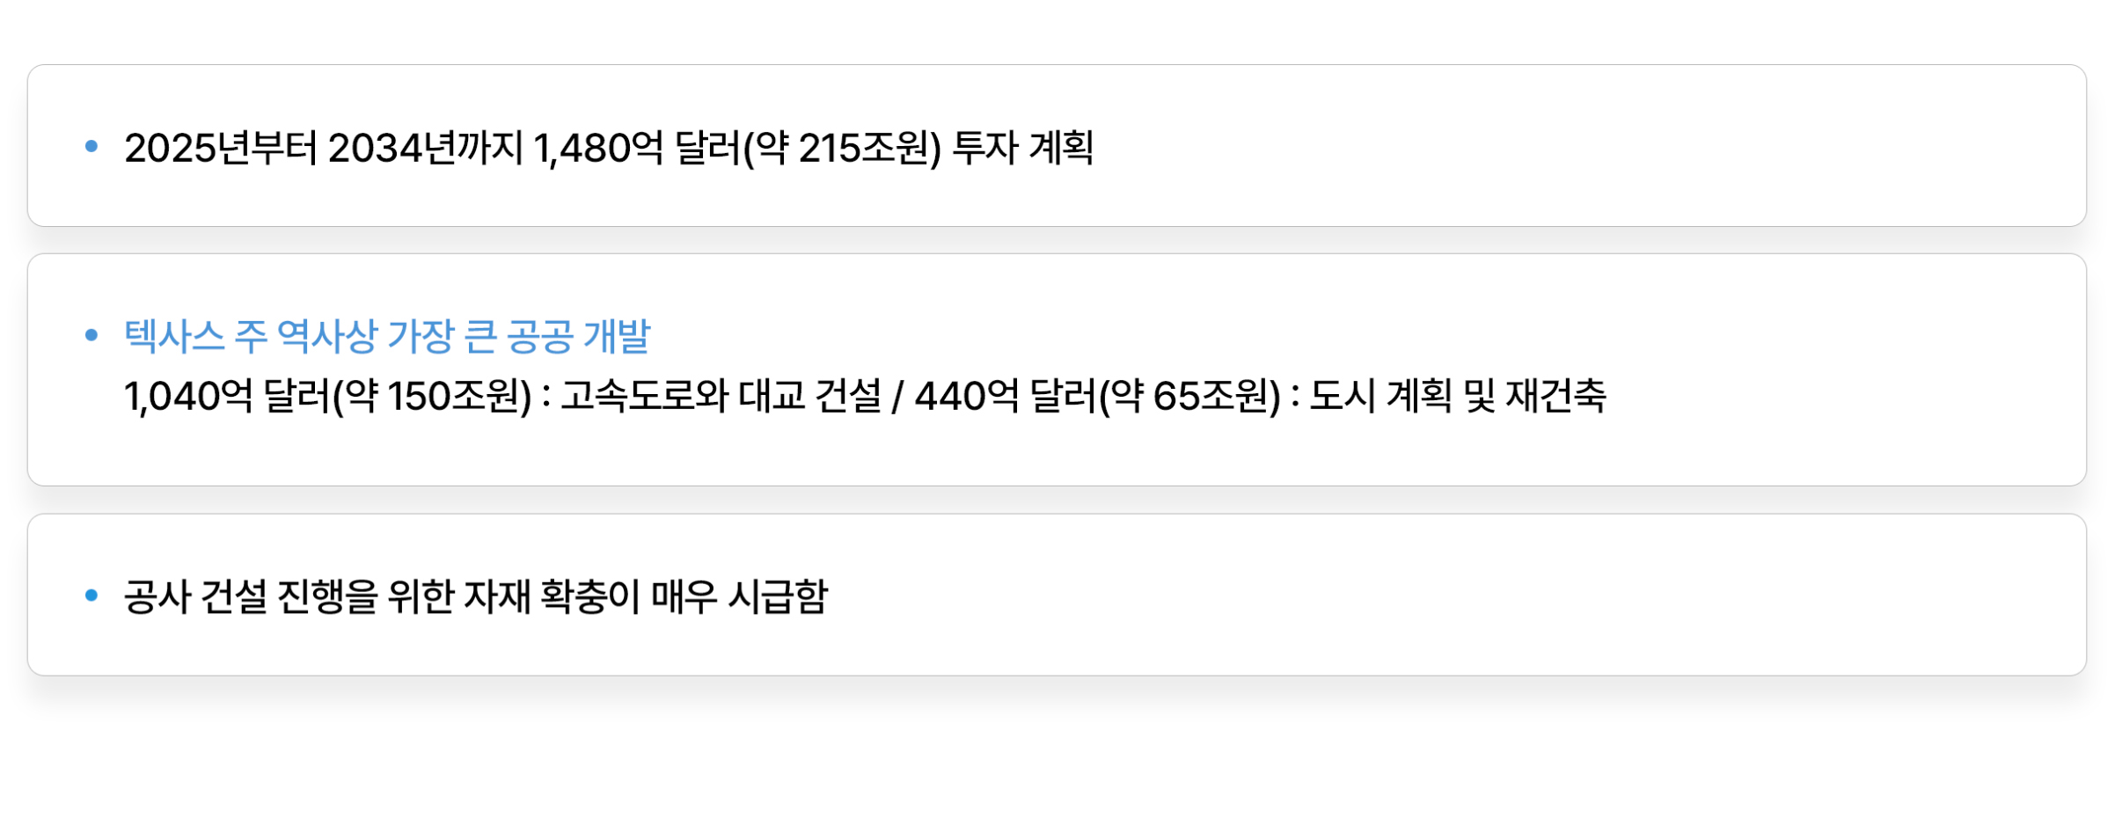Click the words 투자 계획

pos(1023,148)
